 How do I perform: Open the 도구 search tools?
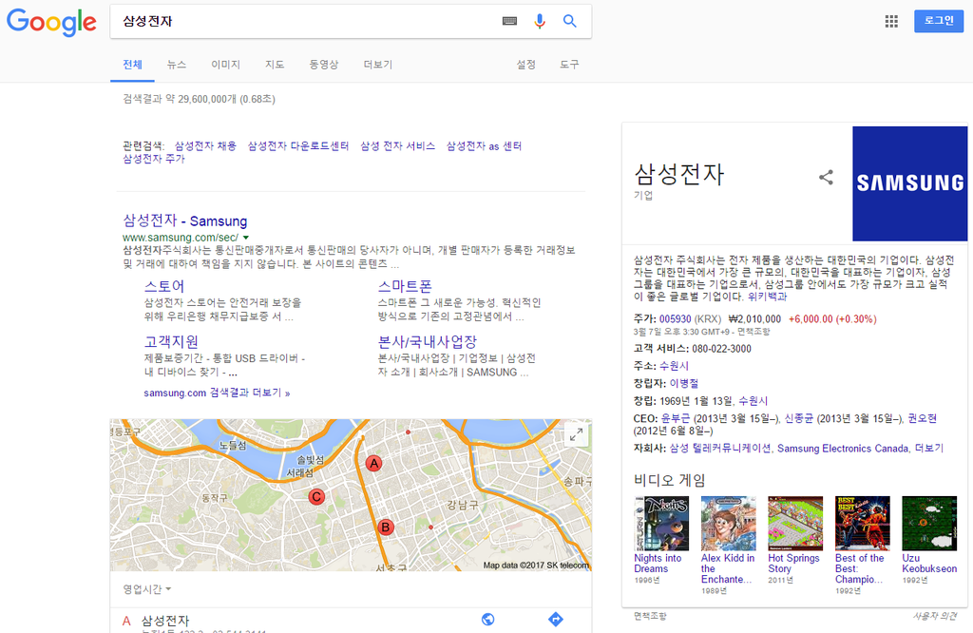tap(569, 65)
